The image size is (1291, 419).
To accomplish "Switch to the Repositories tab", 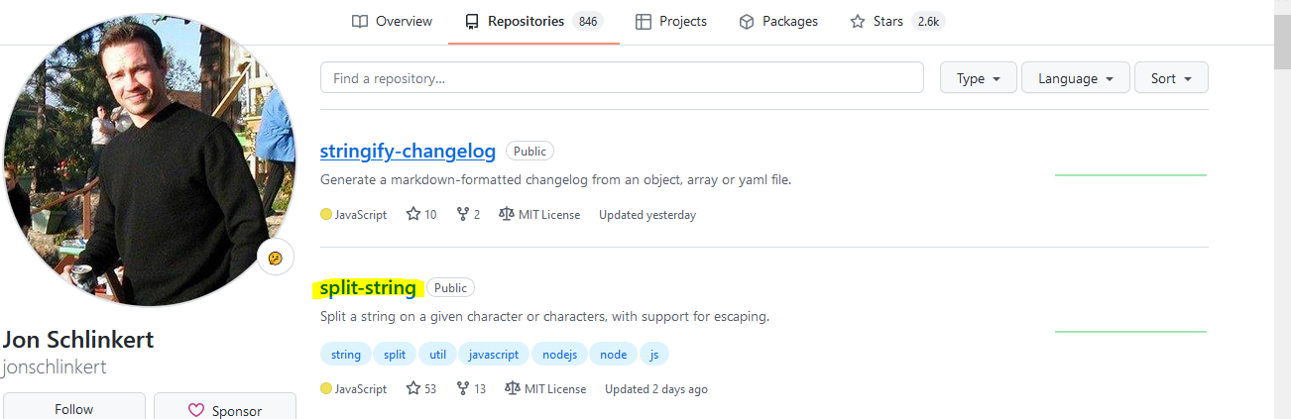I will click(x=533, y=21).
